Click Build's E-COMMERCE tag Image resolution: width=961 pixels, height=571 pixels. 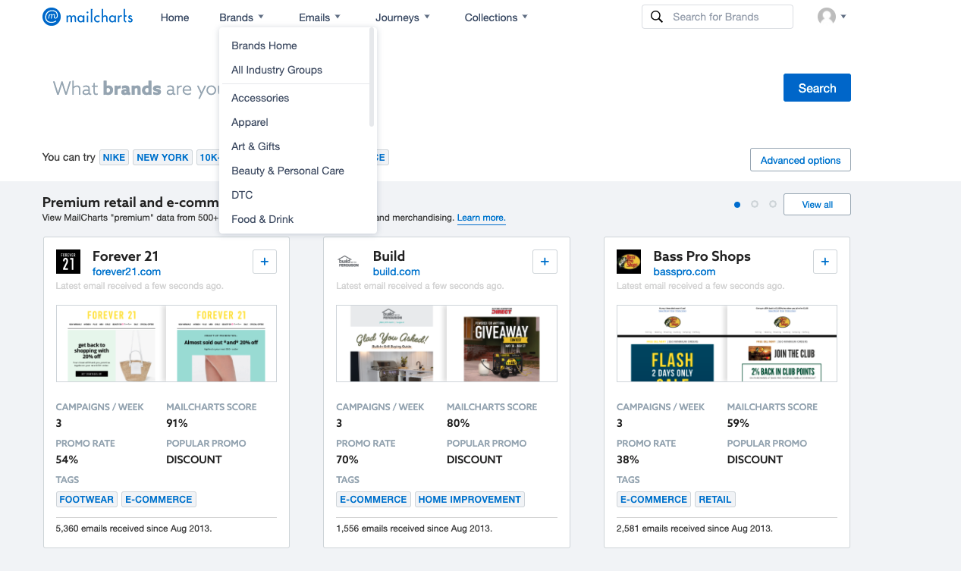point(373,500)
